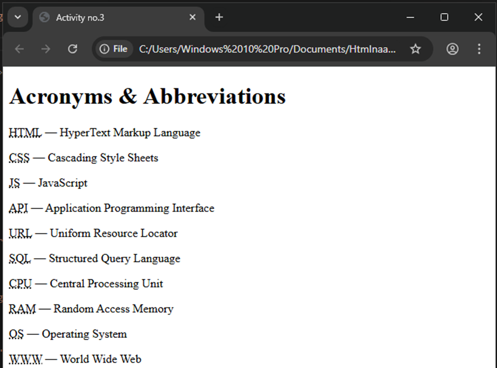Open the Chrome profile icon

(x=452, y=49)
